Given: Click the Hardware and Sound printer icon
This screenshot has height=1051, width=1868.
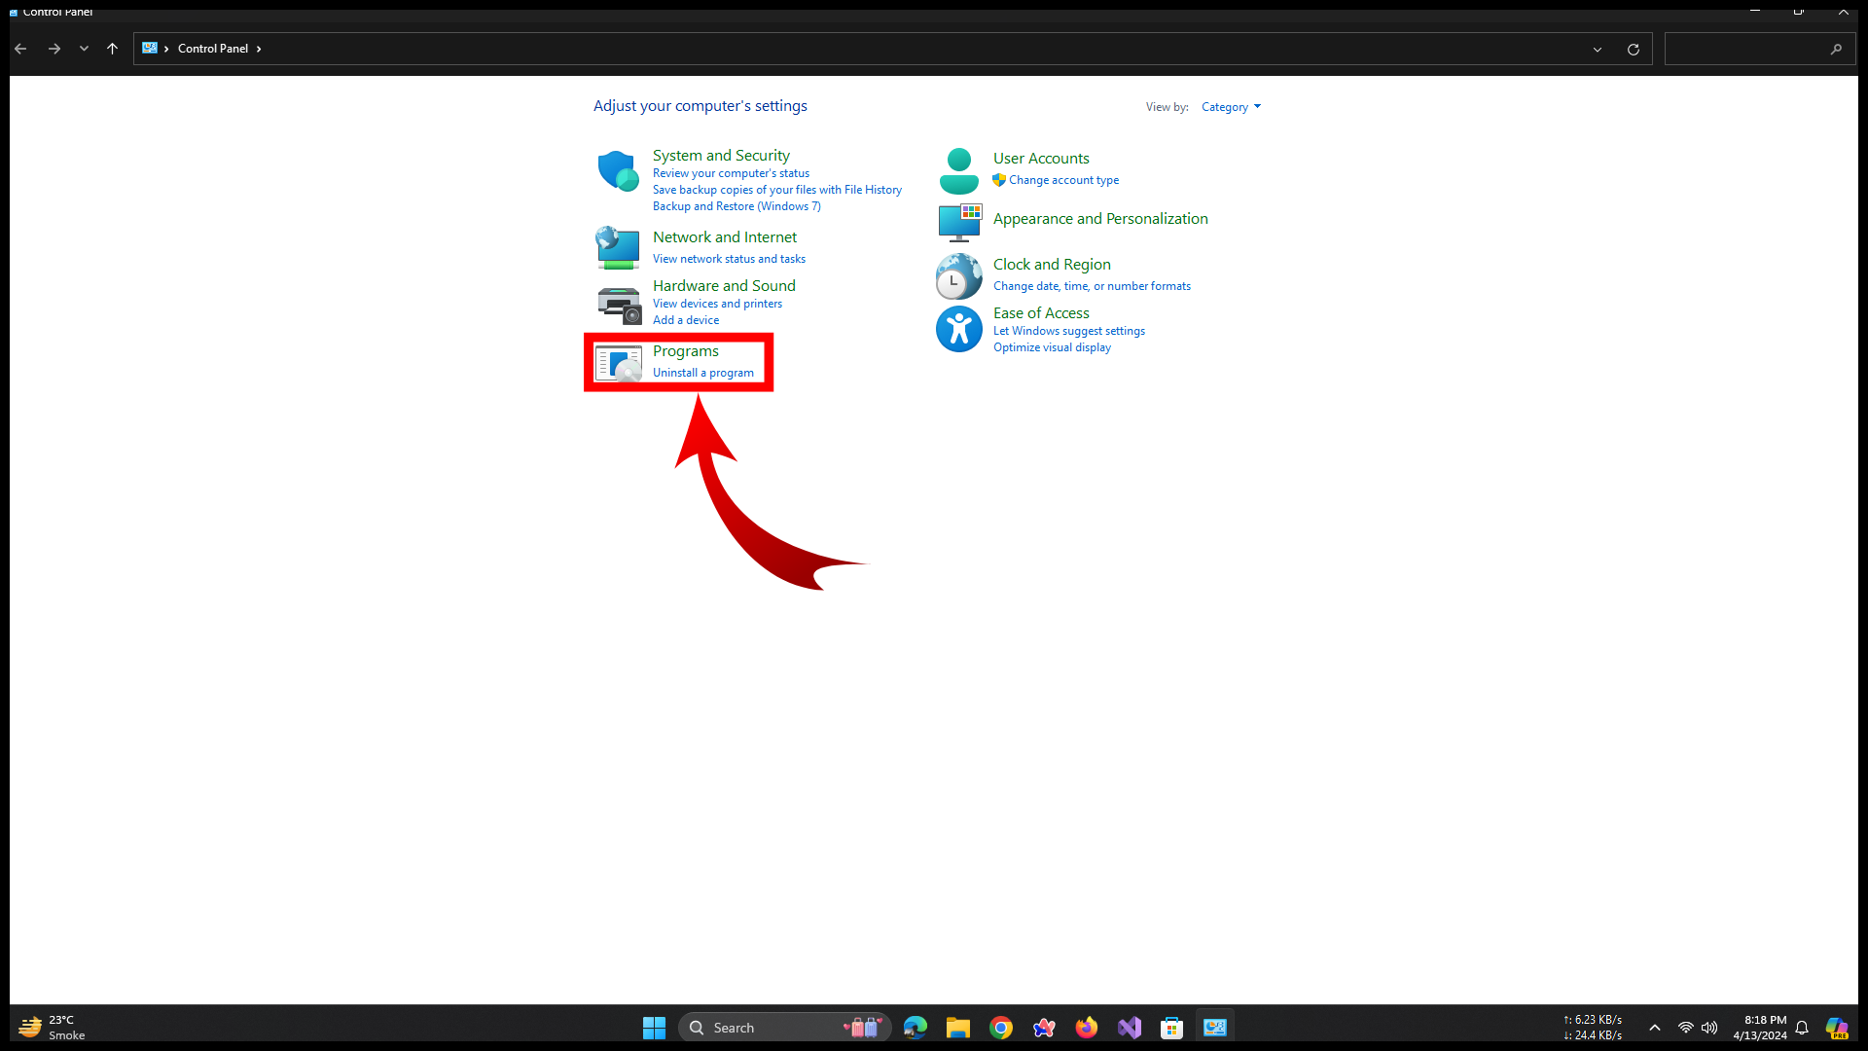Looking at the screenshot, I should pos(618,305).
